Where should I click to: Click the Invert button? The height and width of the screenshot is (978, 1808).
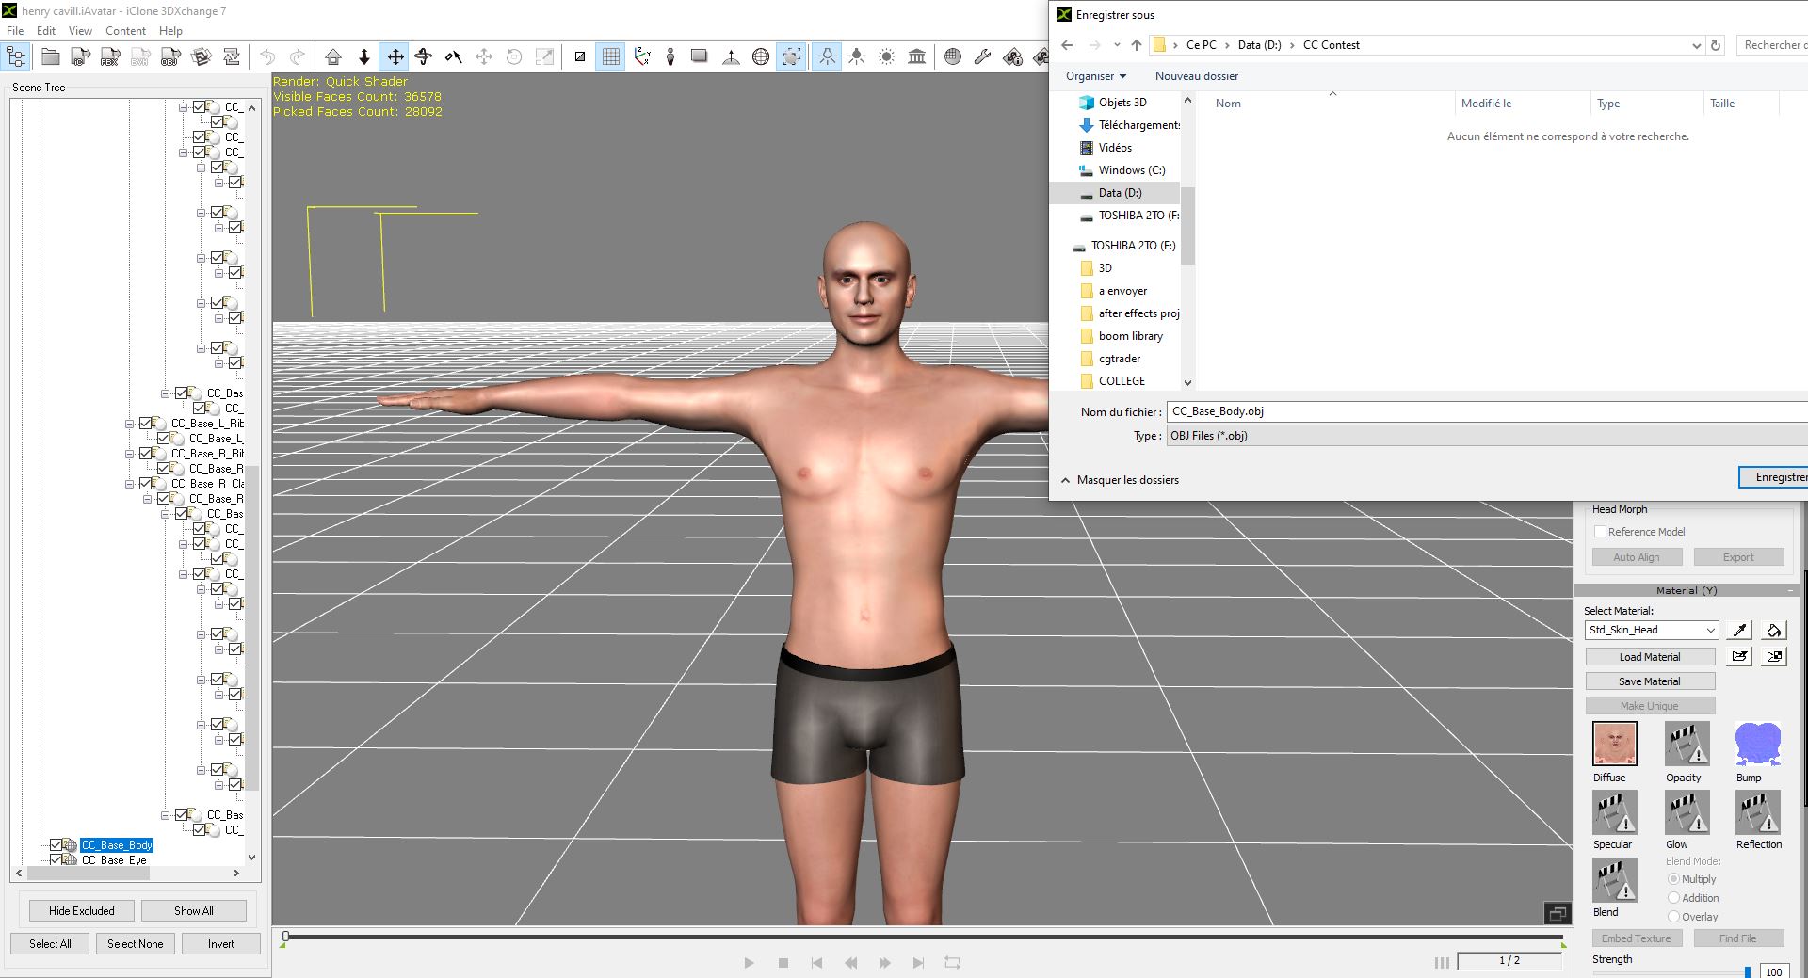click(x=221, y=944)
